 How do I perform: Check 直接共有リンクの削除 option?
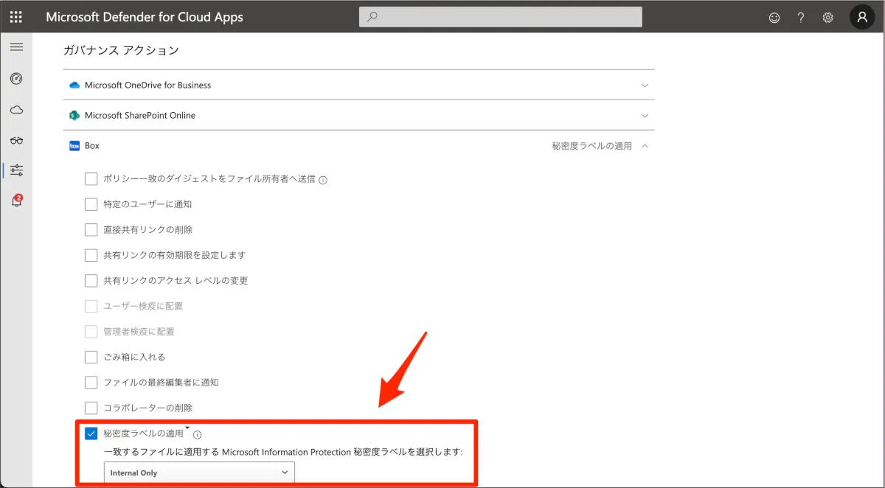pos(91,230)
